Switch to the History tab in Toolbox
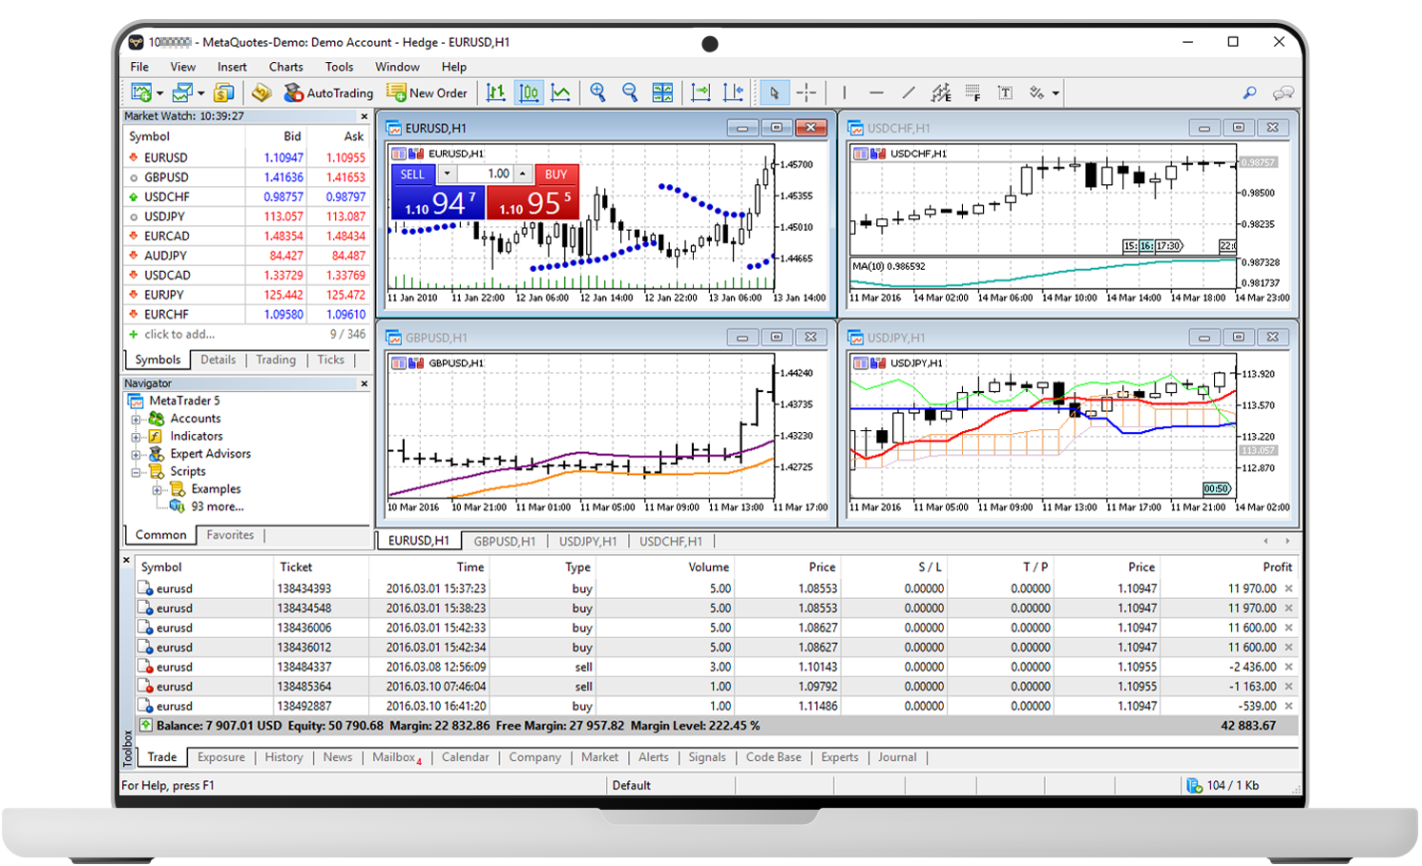Viewport: 1422px width, 866px height. click(283, 757)
